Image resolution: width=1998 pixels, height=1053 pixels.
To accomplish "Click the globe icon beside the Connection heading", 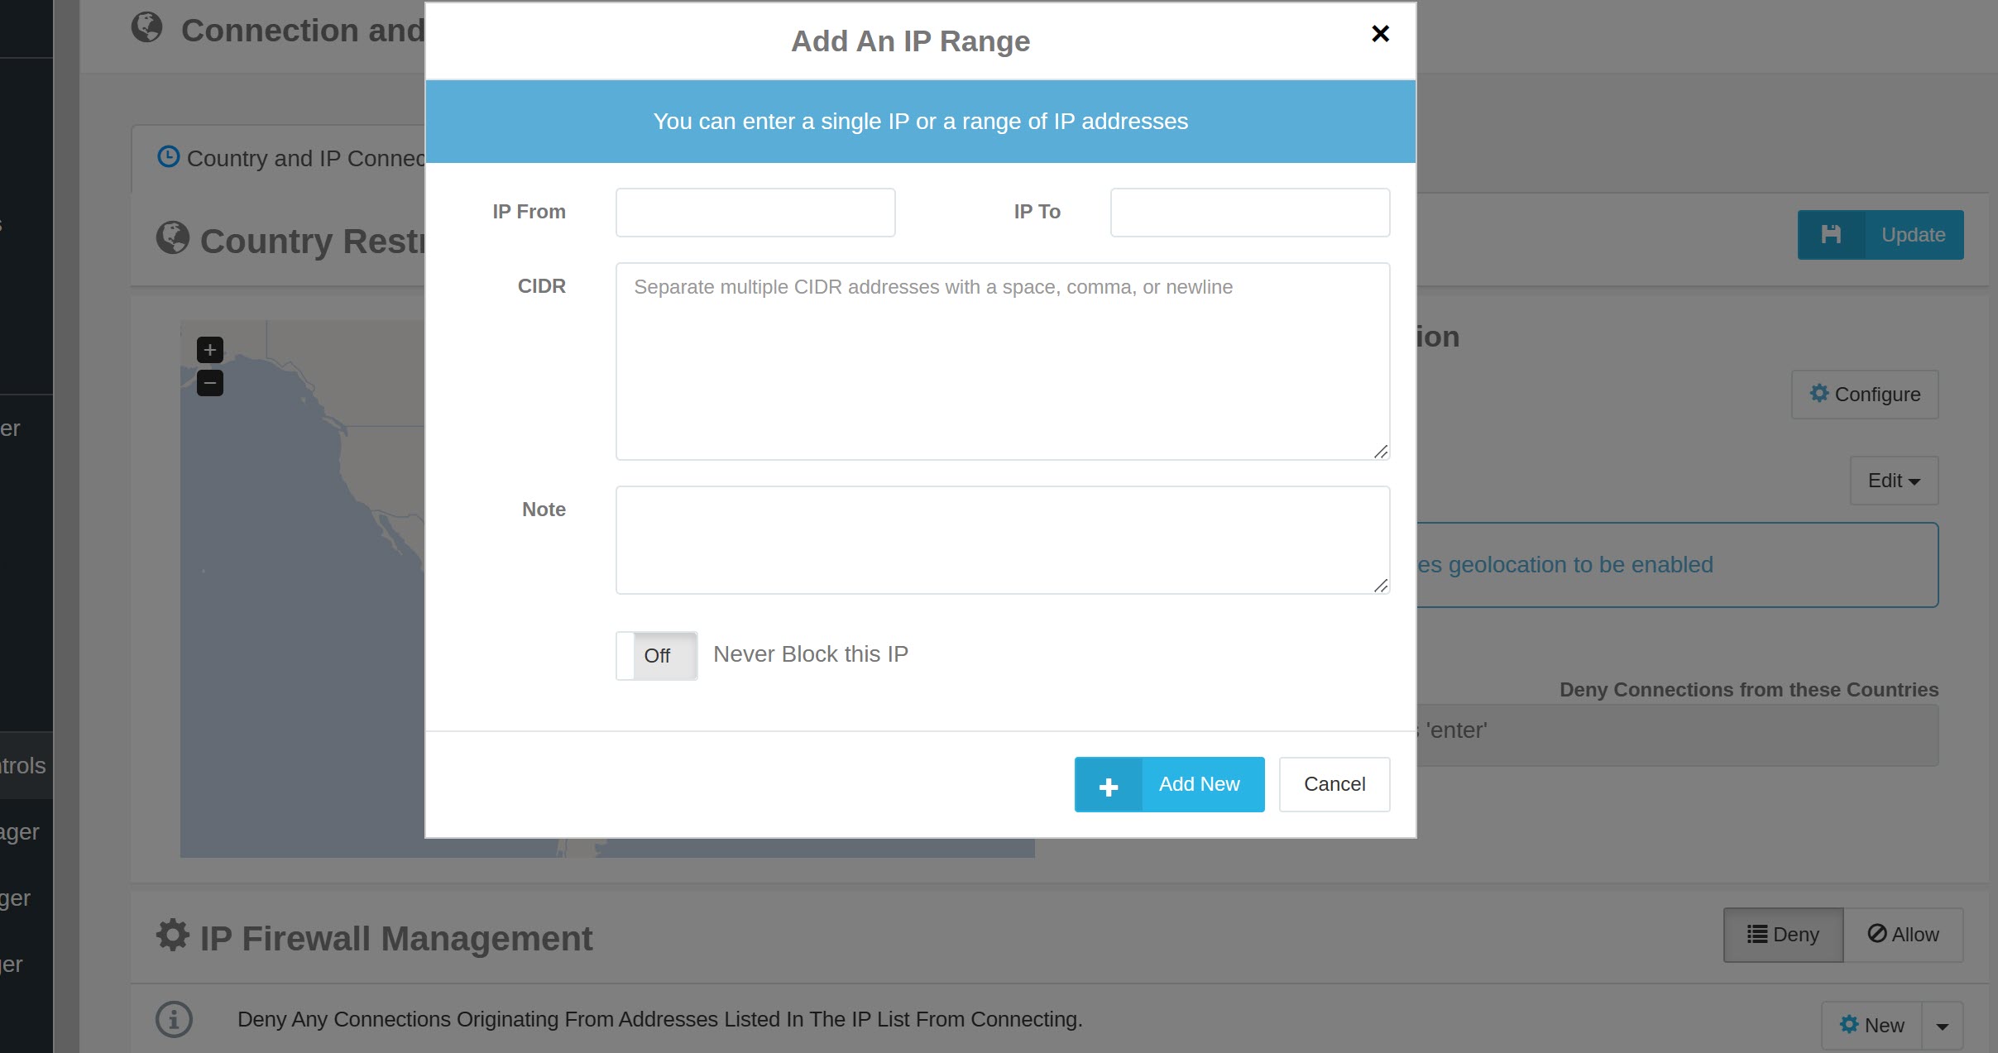I will (148, 27).
